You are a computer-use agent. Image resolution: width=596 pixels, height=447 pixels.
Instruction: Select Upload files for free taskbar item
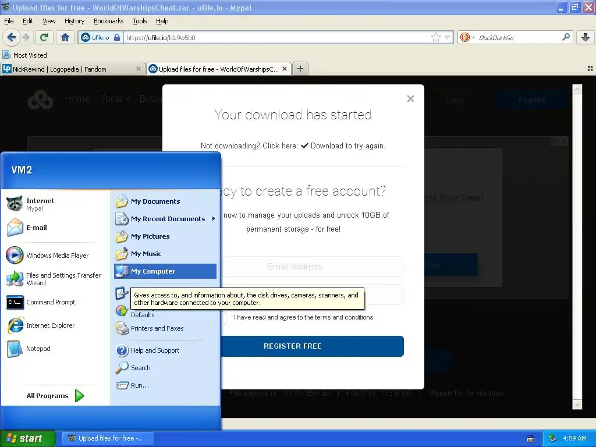(x=108, y=438)
